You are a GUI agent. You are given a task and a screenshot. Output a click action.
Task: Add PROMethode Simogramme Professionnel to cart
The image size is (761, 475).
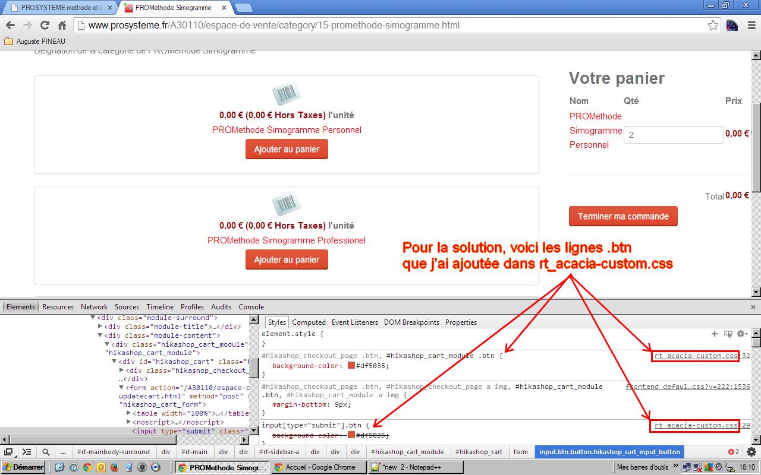tap(287, 259)
